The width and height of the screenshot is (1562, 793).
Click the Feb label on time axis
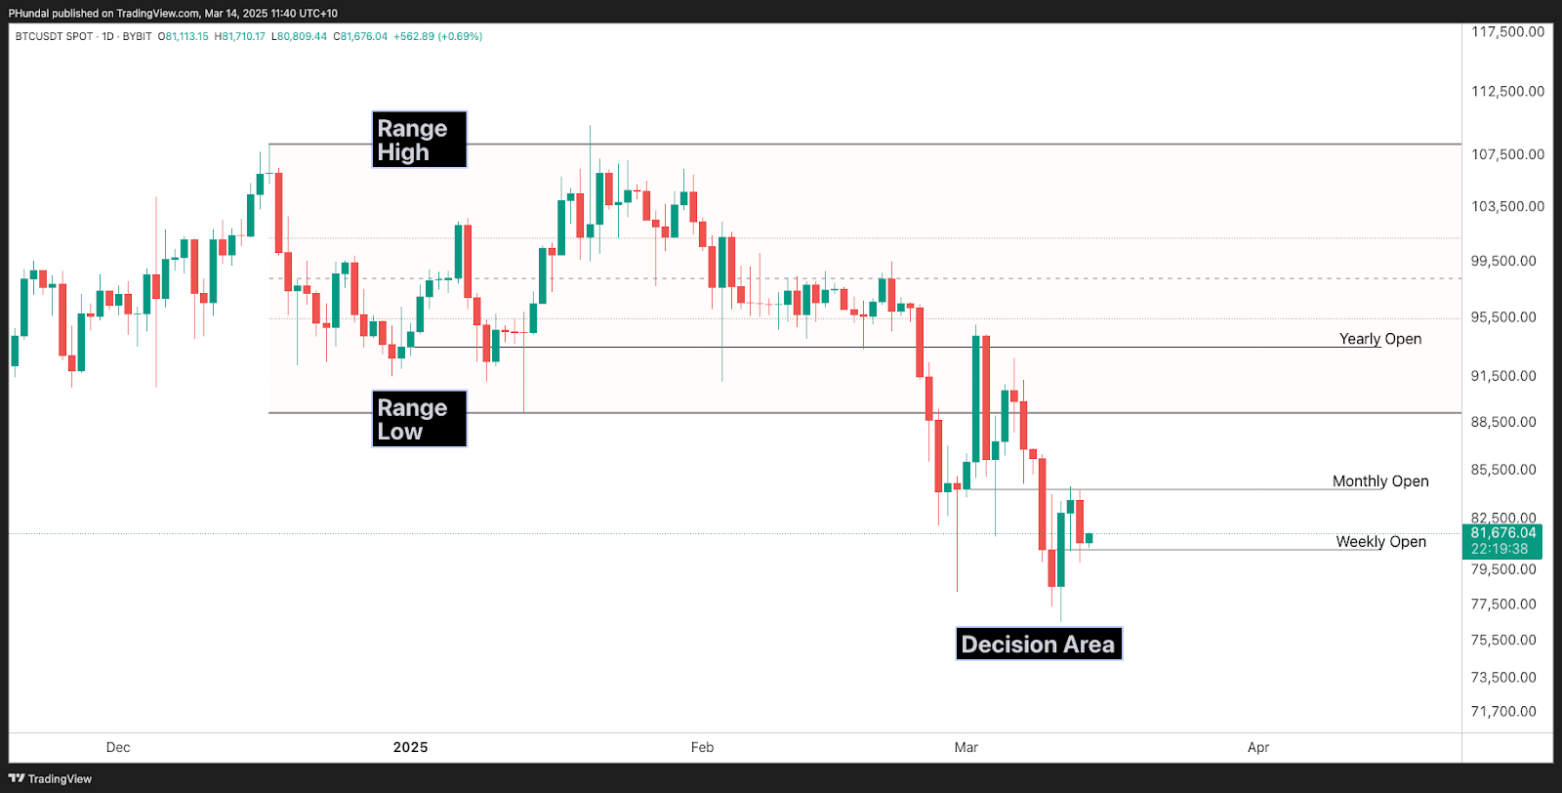click(702, 747)
